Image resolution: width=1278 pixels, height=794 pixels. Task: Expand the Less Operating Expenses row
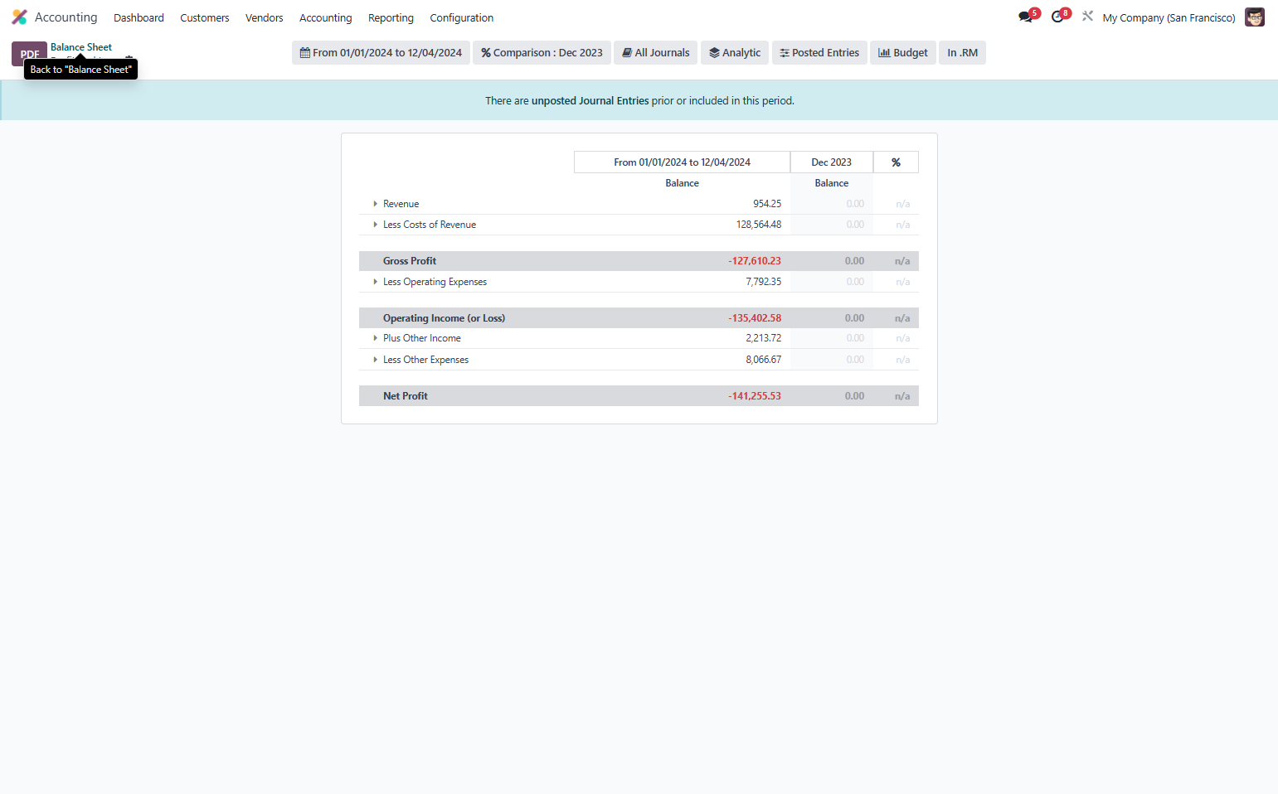pos(375,282)
